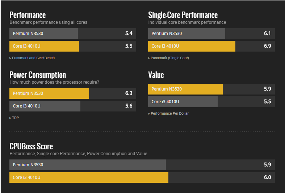
Task: Expand the TDP details link
Action: click(x=14, y=118)
